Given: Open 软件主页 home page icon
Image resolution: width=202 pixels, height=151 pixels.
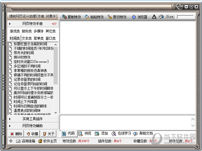Looking at the screenshot, I should (40, 141).
